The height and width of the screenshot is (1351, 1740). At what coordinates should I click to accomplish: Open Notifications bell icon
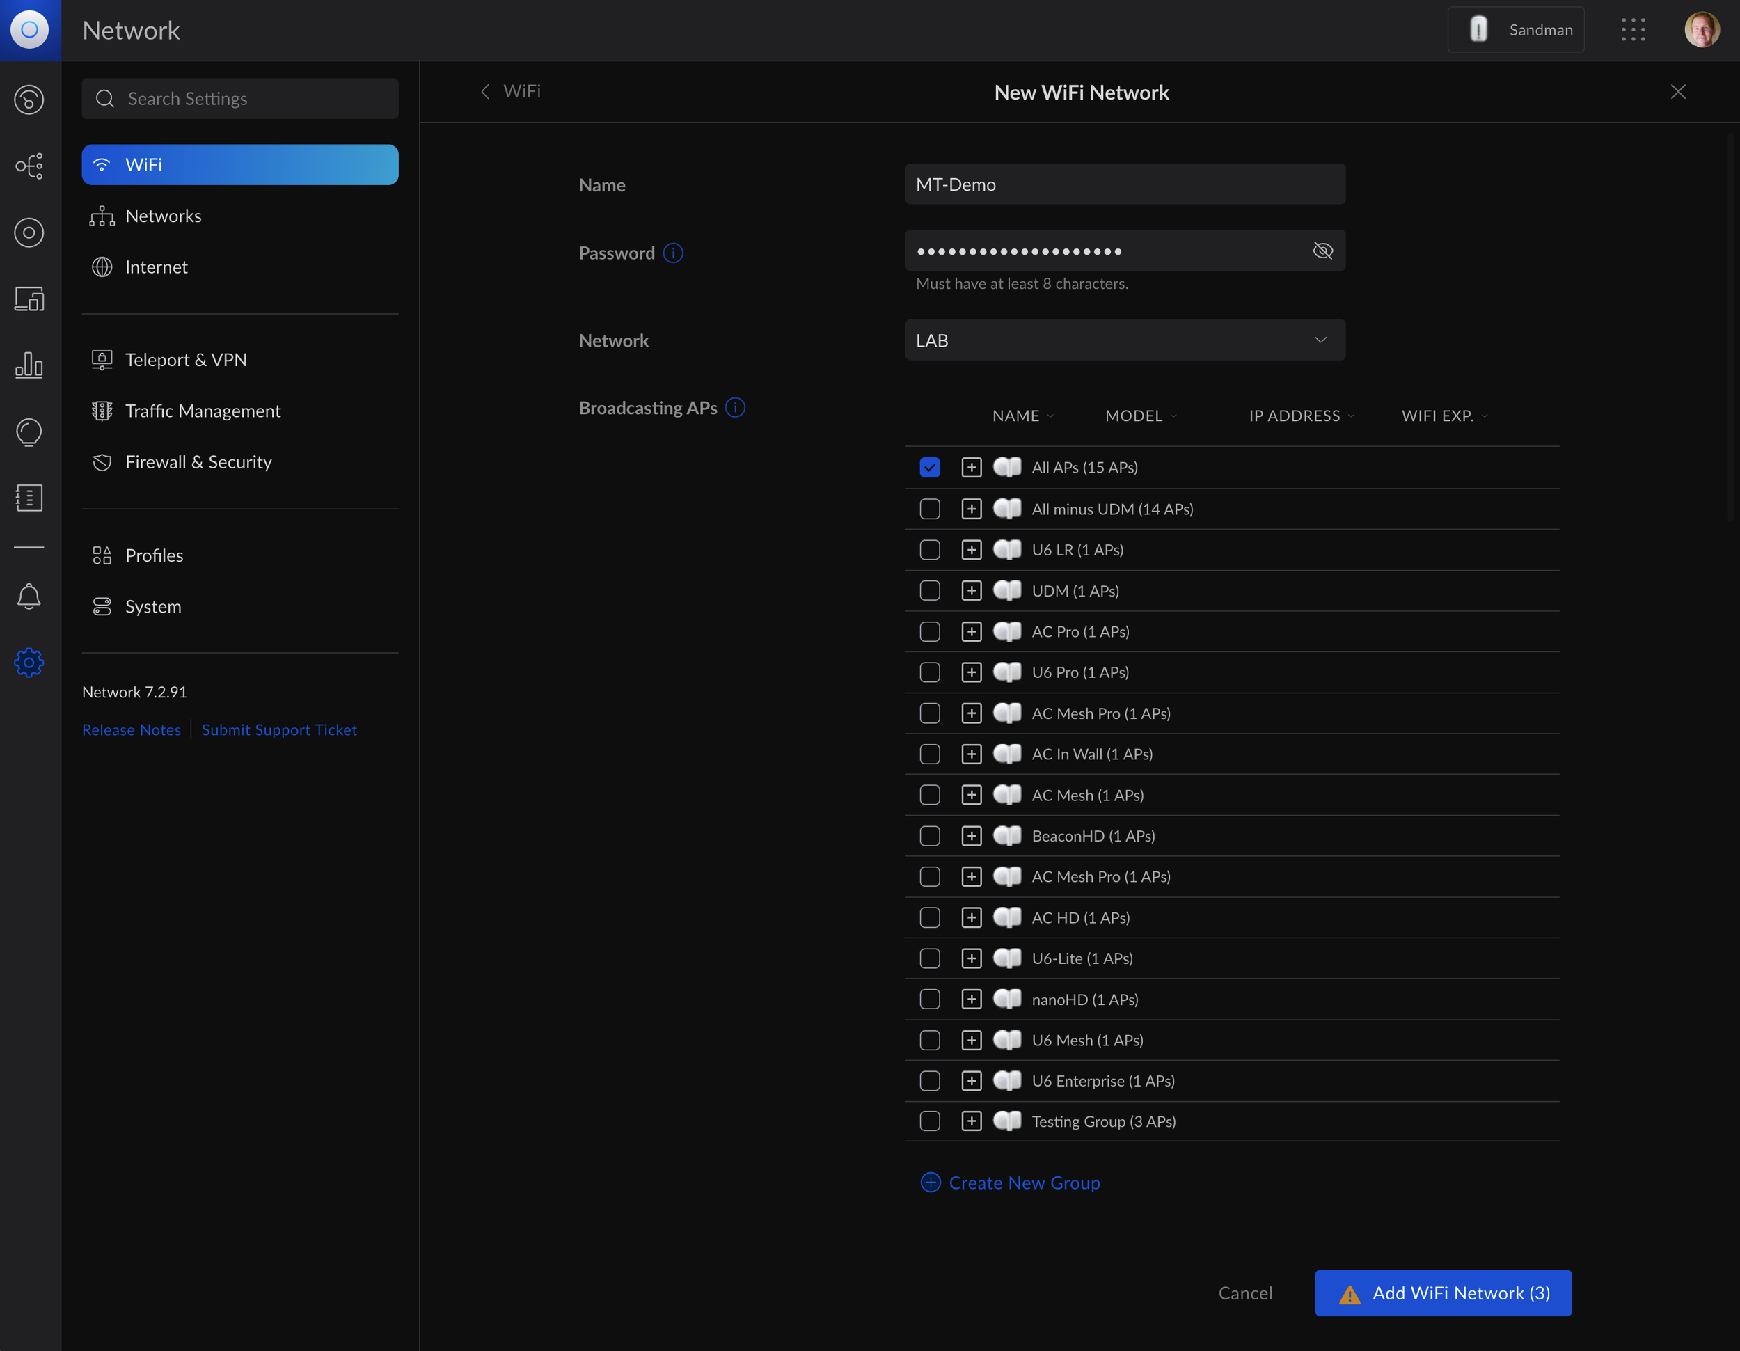pos(29,596)
